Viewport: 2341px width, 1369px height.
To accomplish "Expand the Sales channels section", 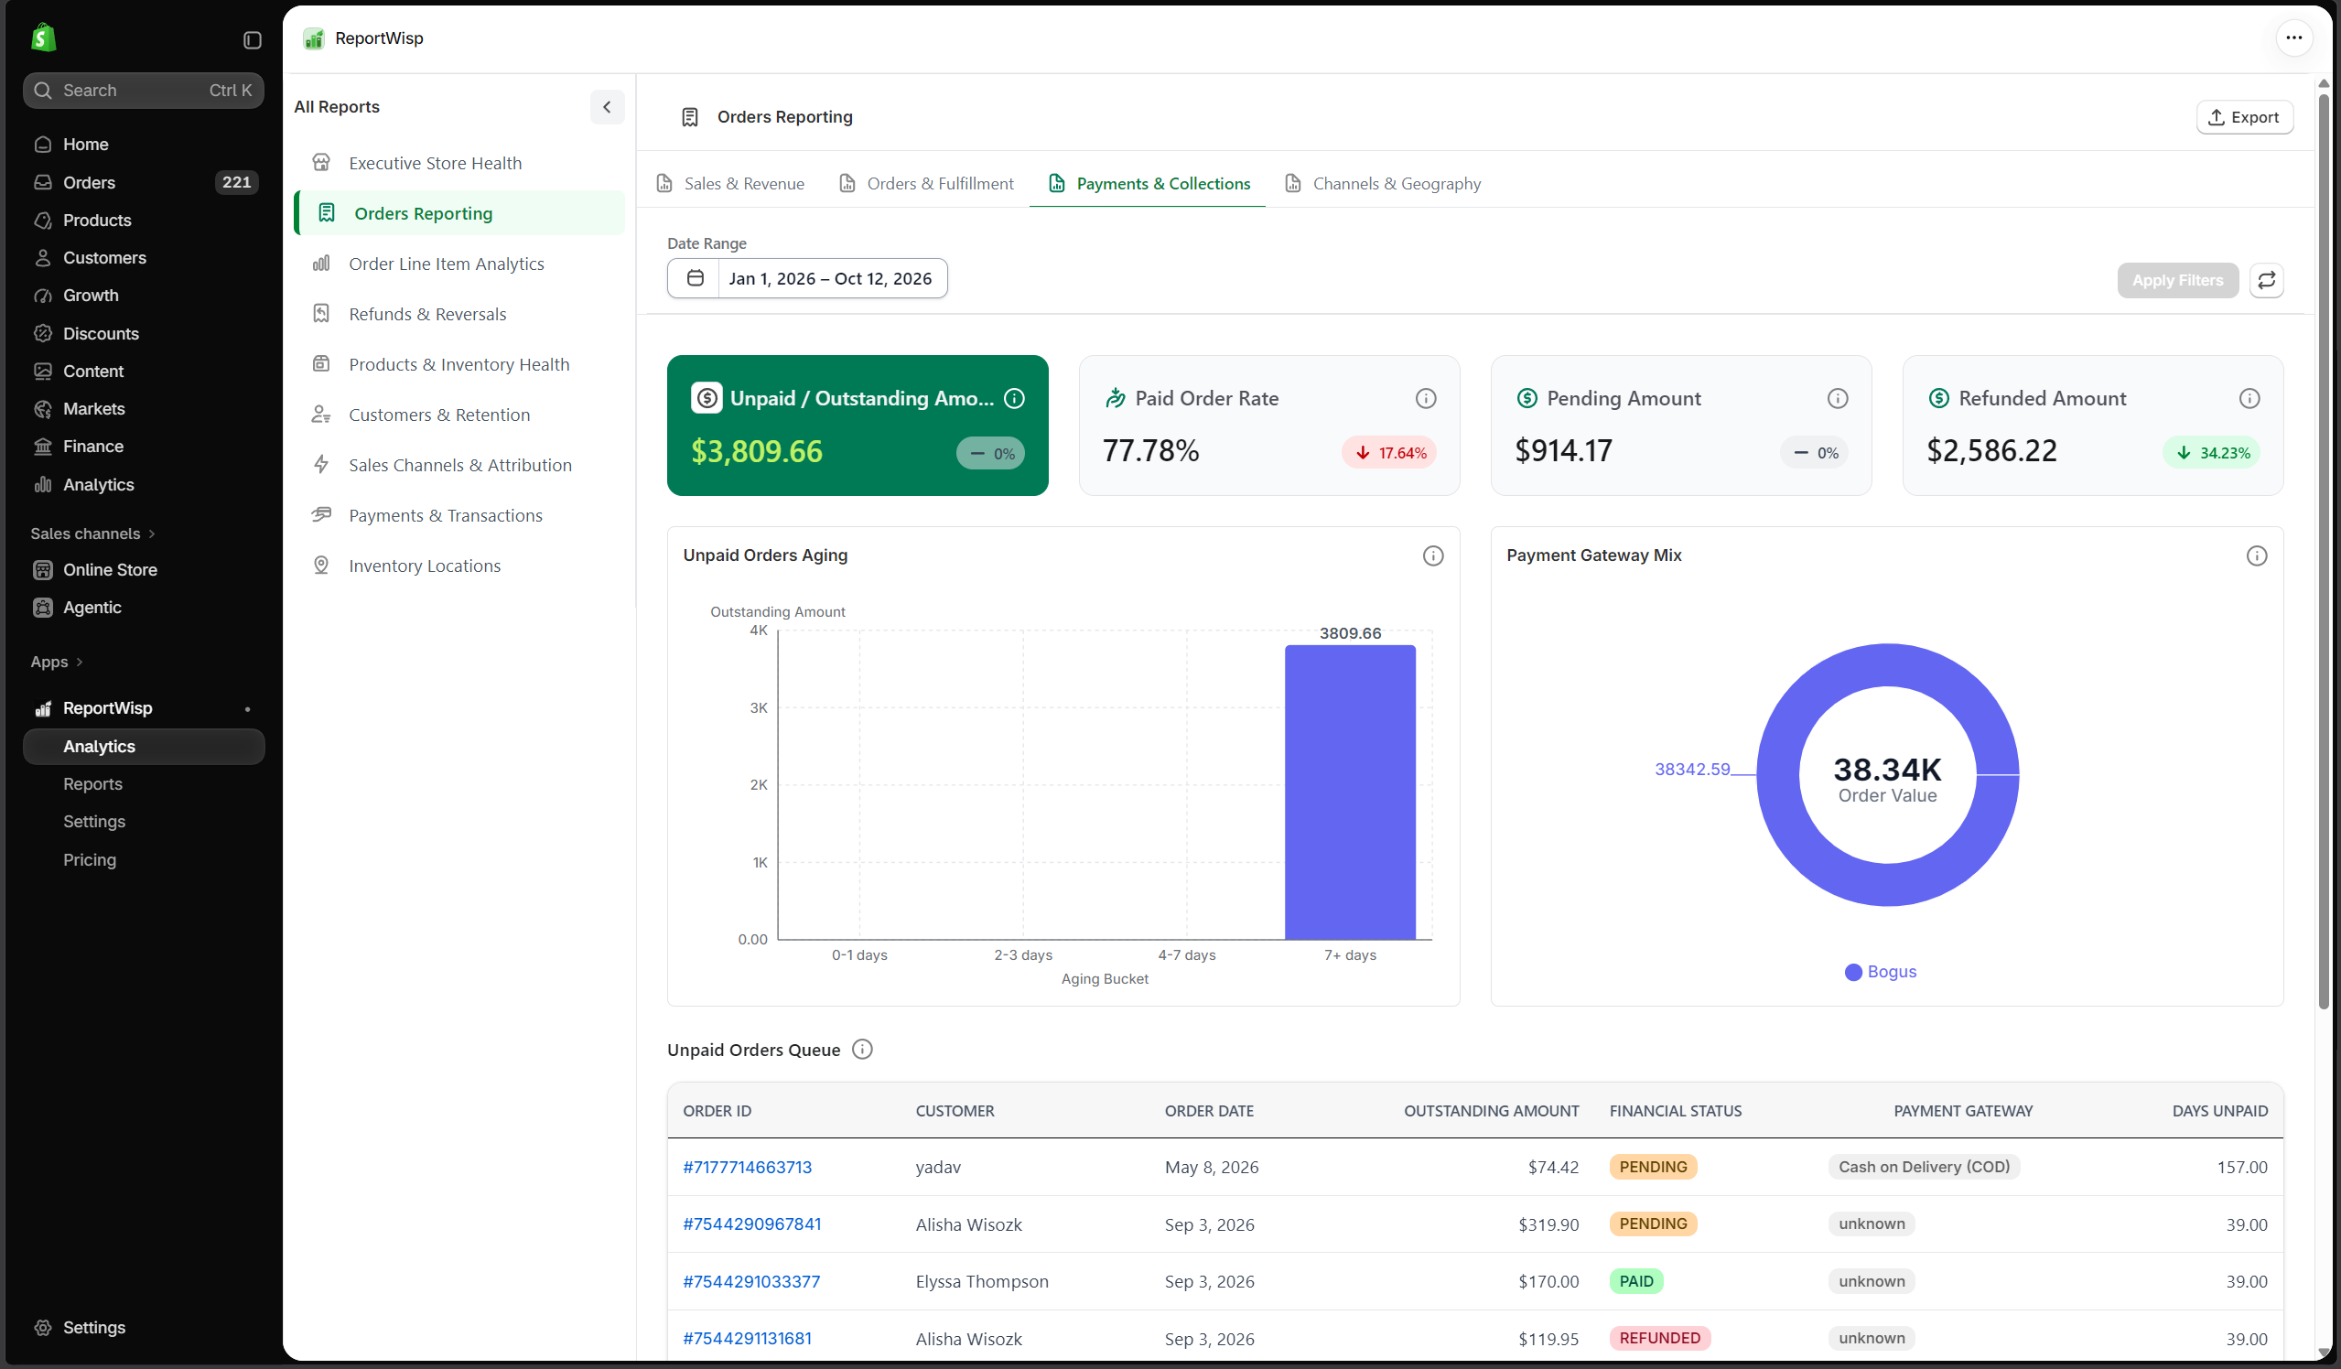I will 93,534.
